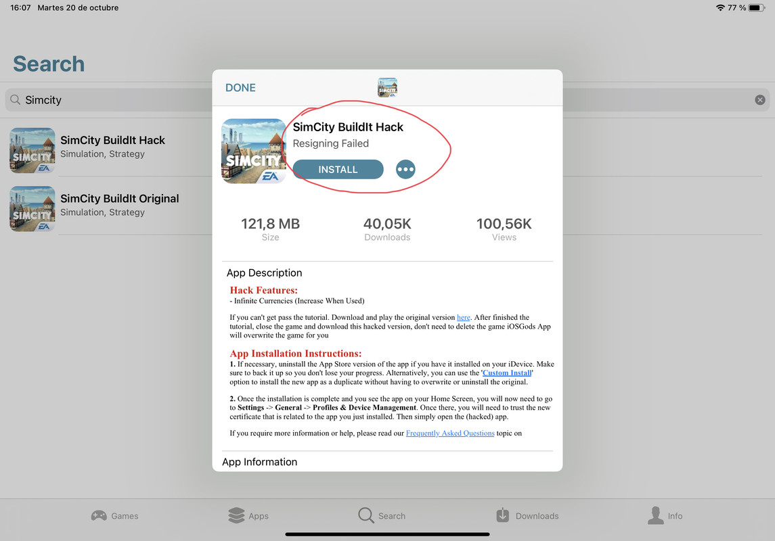Viewport: 775px width, 541px height.
Task: Tap the SimCity BuildIt Original result icon
Action: 32,208
